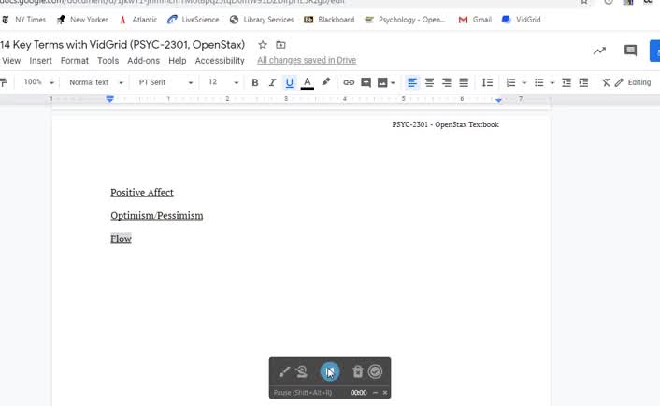Open the Accessibility menu
Viewport: 660px width, 406px height.
220,61
